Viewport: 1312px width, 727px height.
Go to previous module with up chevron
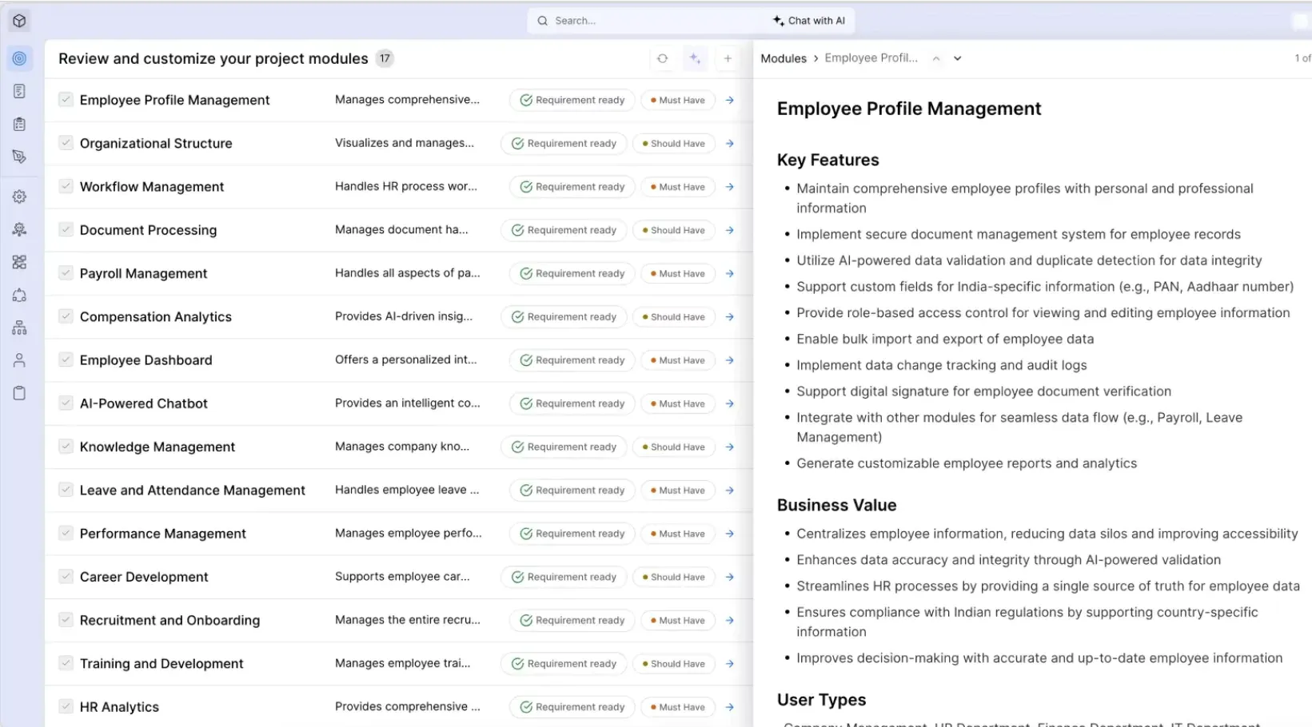click(936, 58)
